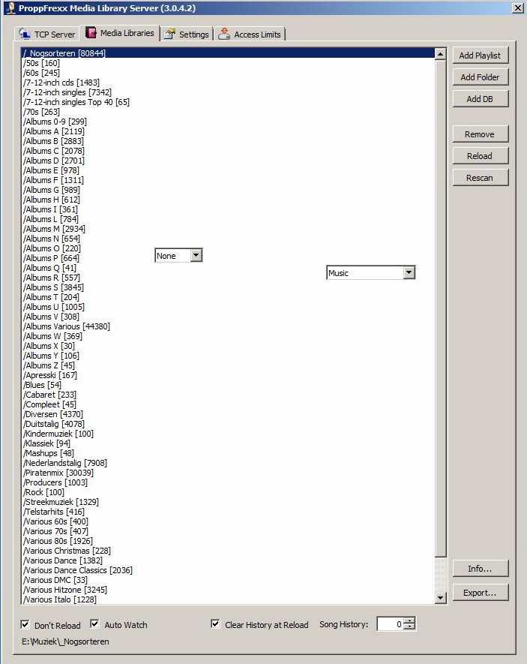Click the Access Limits tab icon

click(224, 34)
